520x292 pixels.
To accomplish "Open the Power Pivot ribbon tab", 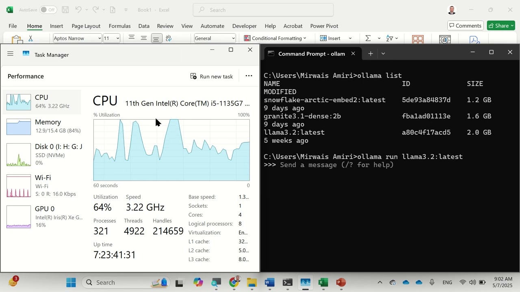I will click(x=324, y=26).
